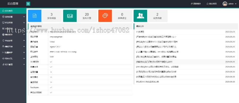
Task: Open the article 新站的SEO优化应该怎么做
Action: pos(148,82)
